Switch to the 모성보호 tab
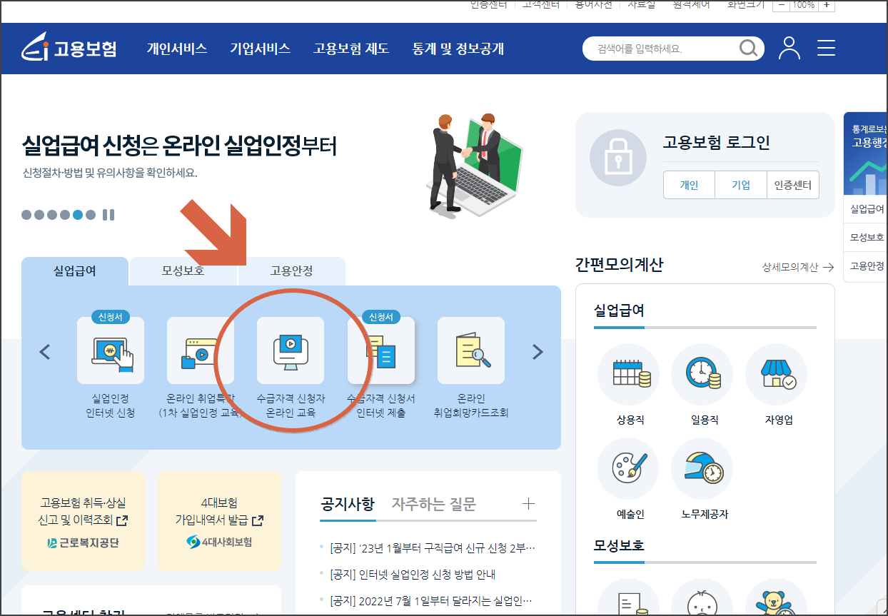Viewport: 888px width, 616px height. coord(183,271)
